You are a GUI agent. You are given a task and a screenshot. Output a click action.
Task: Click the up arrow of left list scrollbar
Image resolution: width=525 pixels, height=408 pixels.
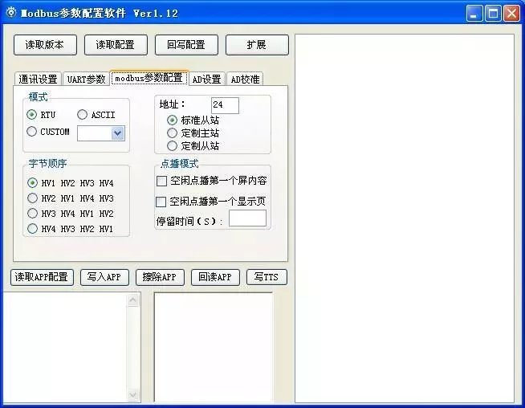coord(133,300)
